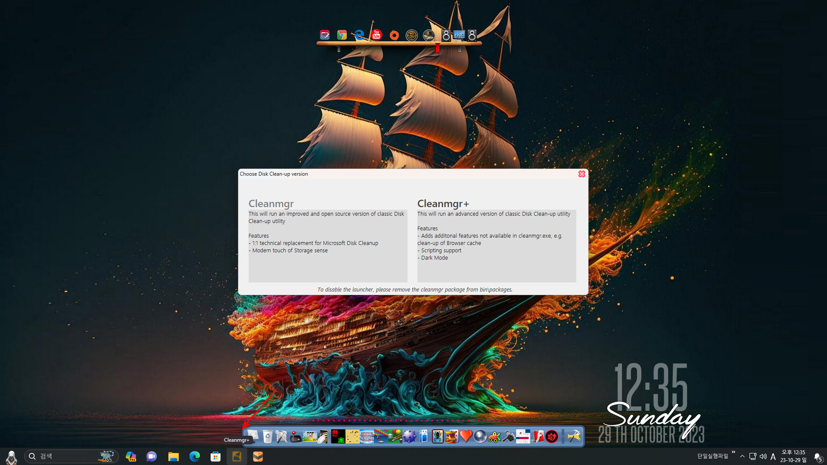
Task: Open Microsoft Edge from the taskbar
Action: (195, 456)
